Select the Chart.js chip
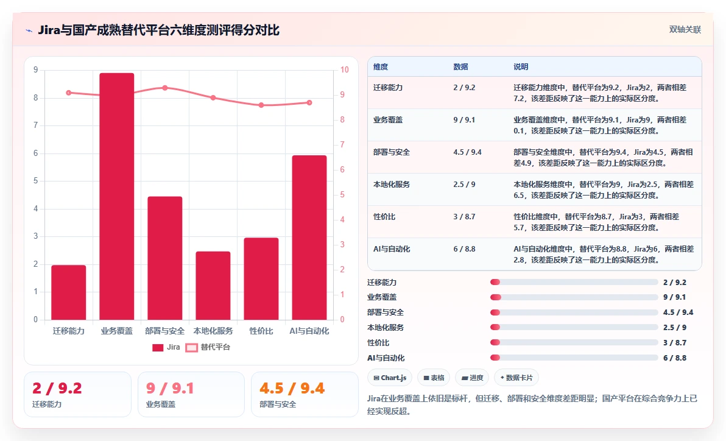The width and height of the screenshot is (726, 441). point(390,378)
